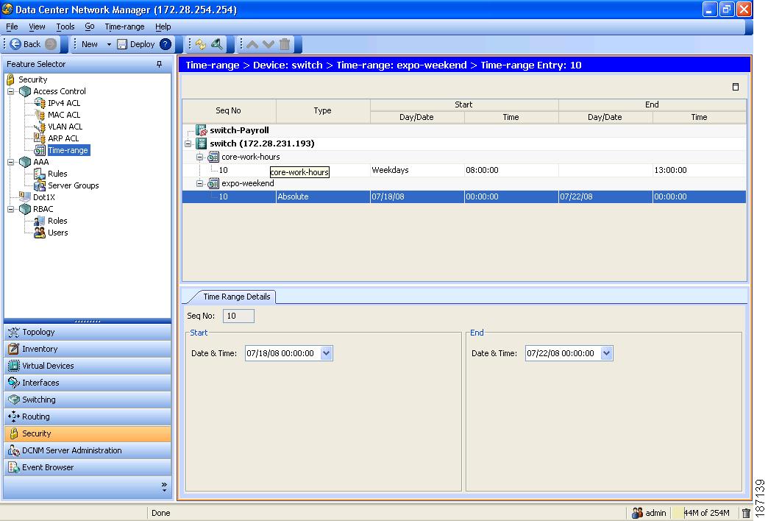Click the trash Delete icon in the toolbar
768x521 pixels.
click(285, 44)
